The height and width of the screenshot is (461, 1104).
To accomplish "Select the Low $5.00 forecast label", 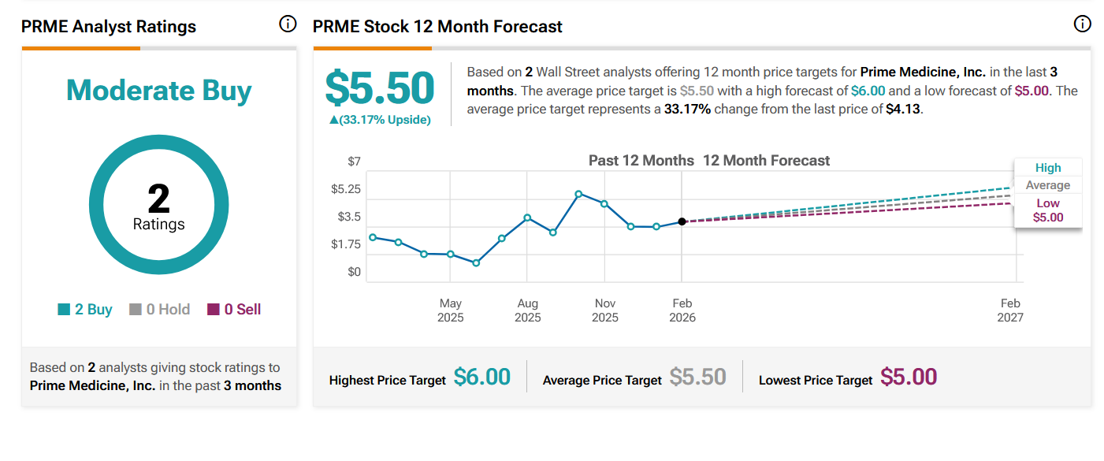I will [1048, 210].
